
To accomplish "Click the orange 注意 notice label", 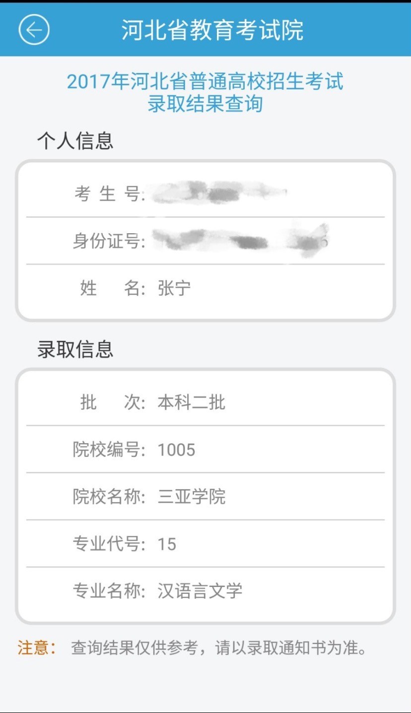I will pyautogui.click(x=37, y=648).
